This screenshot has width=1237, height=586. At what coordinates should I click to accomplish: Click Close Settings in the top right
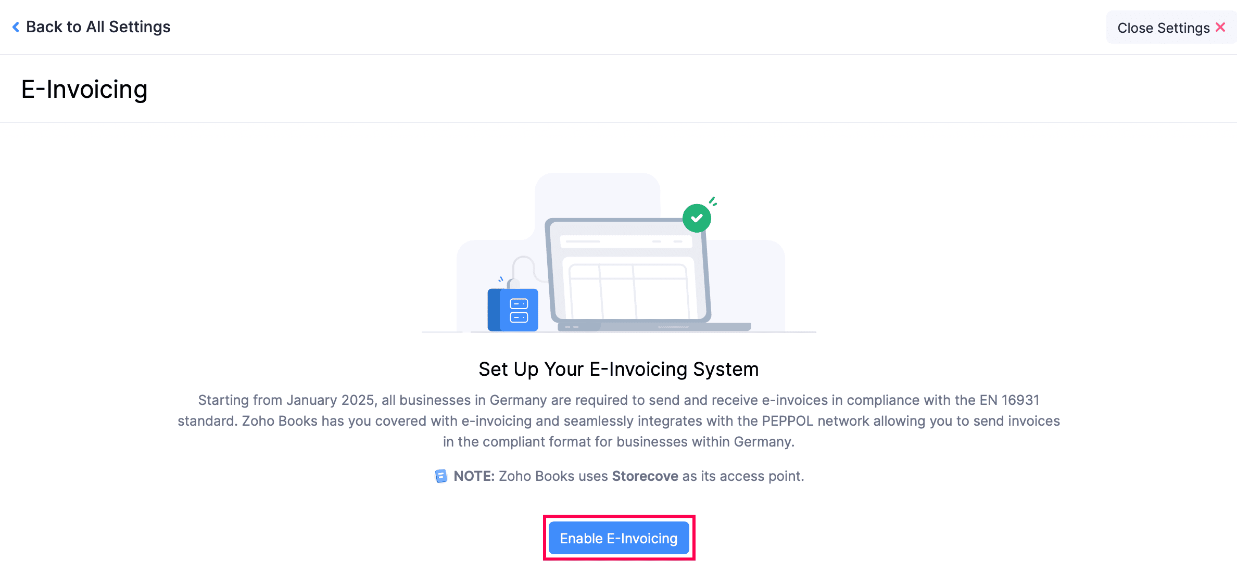pyautogui.click(x=1164, y=27)
